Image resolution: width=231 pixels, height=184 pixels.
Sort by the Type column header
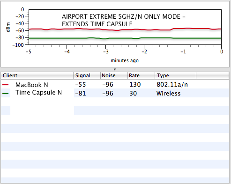pos(175,75)
